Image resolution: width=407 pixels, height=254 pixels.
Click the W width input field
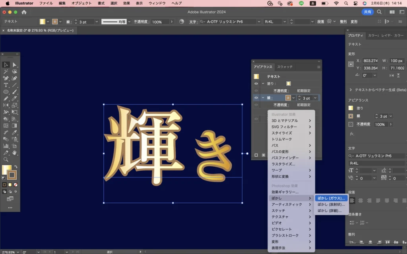point(396,61)
